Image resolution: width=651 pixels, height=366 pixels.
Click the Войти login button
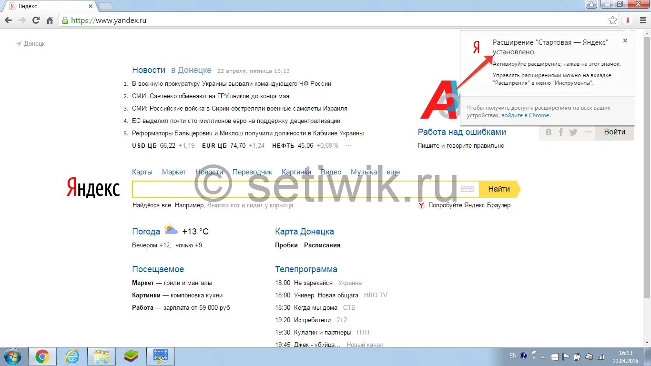(x=615, y=132)
